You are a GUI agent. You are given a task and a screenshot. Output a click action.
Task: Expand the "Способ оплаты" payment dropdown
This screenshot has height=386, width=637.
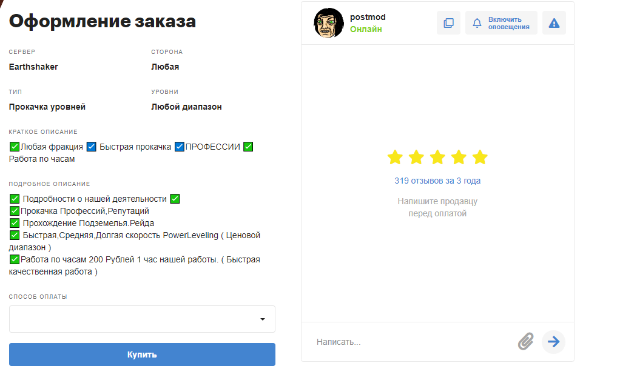coord(142,319)
